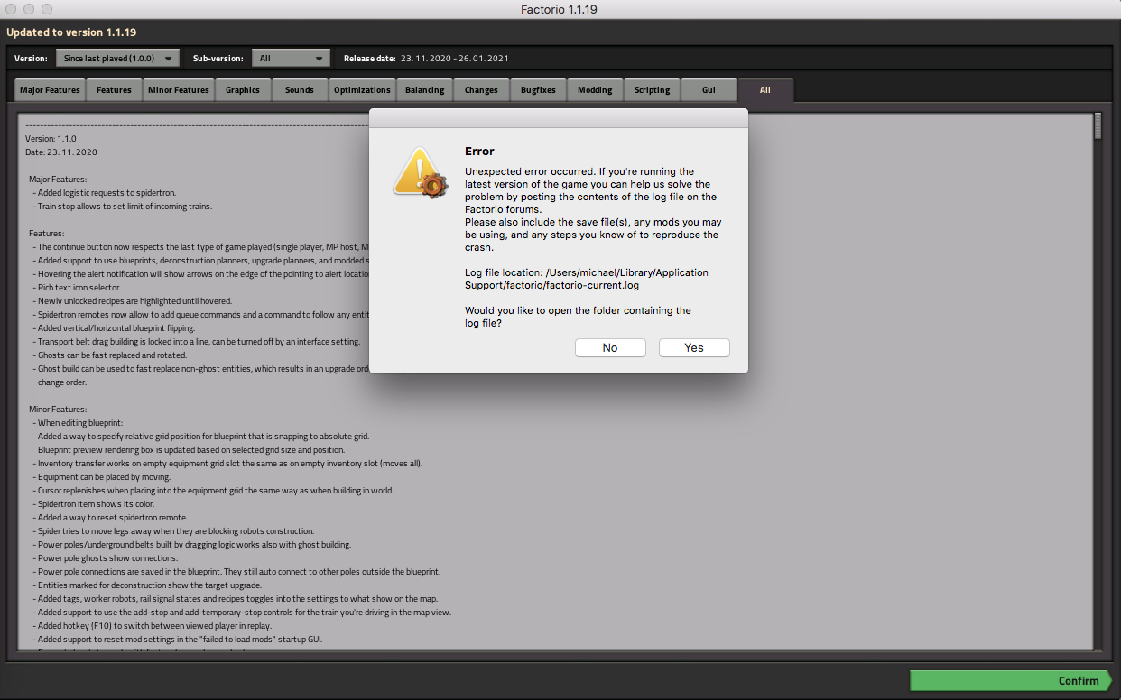Open the Version dropdown
This screenshot has height=700, width=1121.
coord(117,59)
